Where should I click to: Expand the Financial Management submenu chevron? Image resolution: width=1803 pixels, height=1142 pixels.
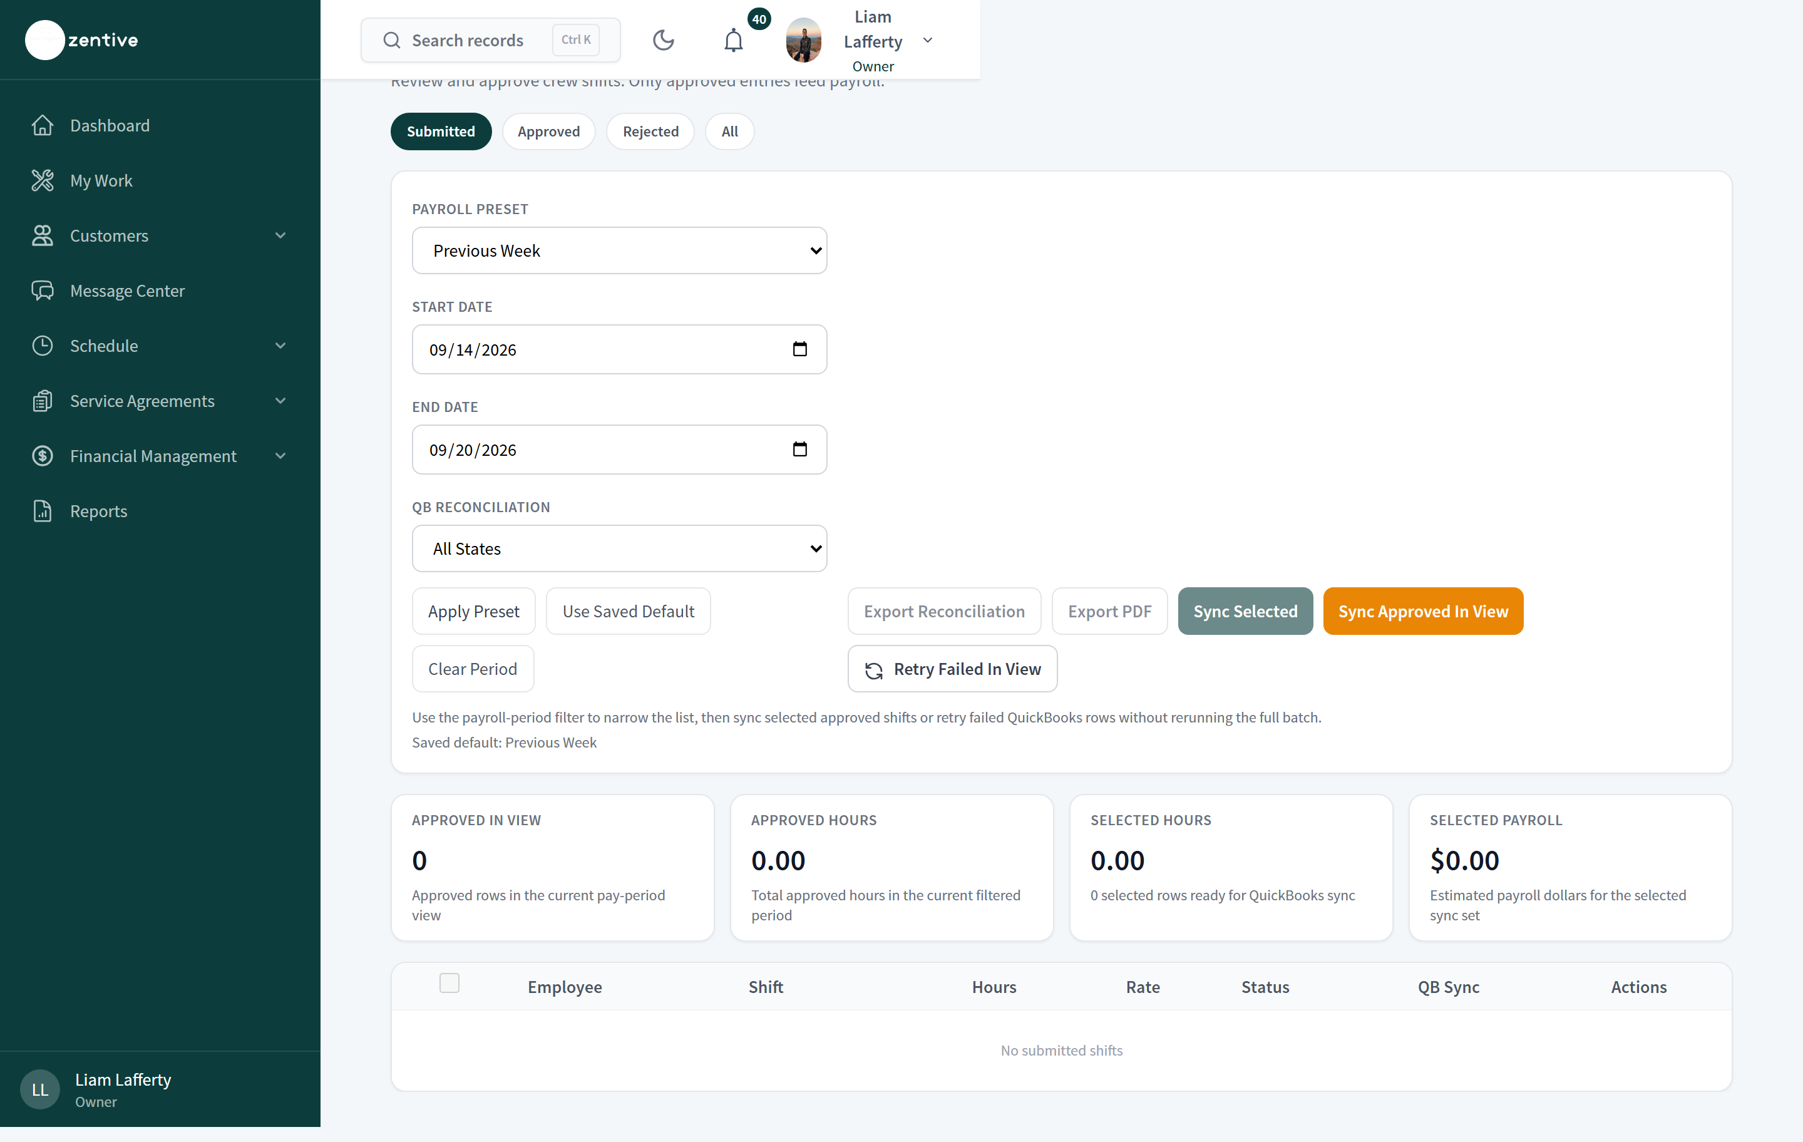(281, 455)
